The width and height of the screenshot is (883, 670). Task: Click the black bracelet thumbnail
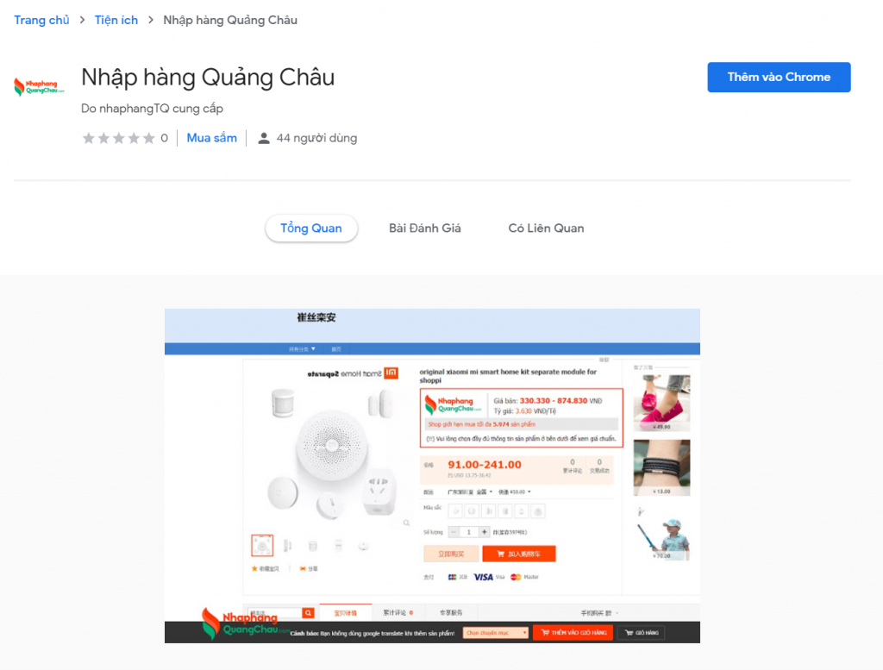pyautogui.click(x=661, y=467)
